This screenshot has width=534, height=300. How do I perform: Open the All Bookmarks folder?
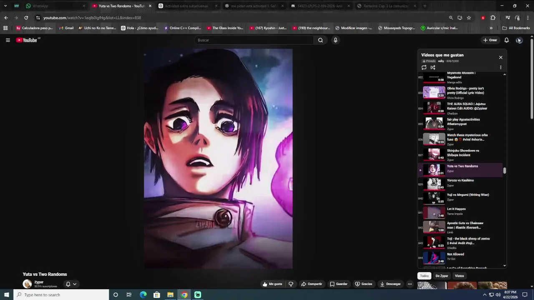point(516,28)
